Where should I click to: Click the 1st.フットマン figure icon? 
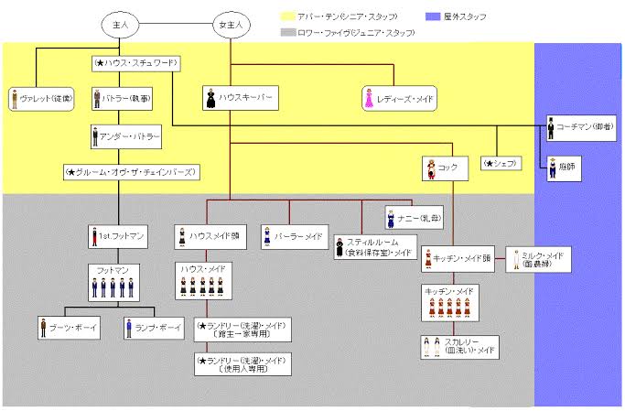coord(93,236)
